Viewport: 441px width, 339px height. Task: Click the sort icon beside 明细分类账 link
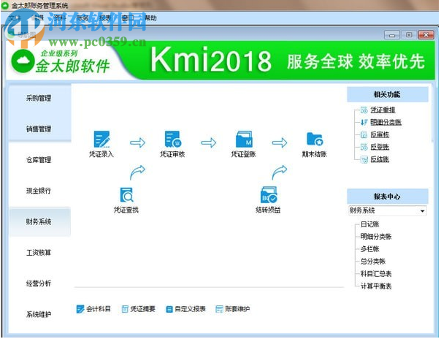(364, 123)
